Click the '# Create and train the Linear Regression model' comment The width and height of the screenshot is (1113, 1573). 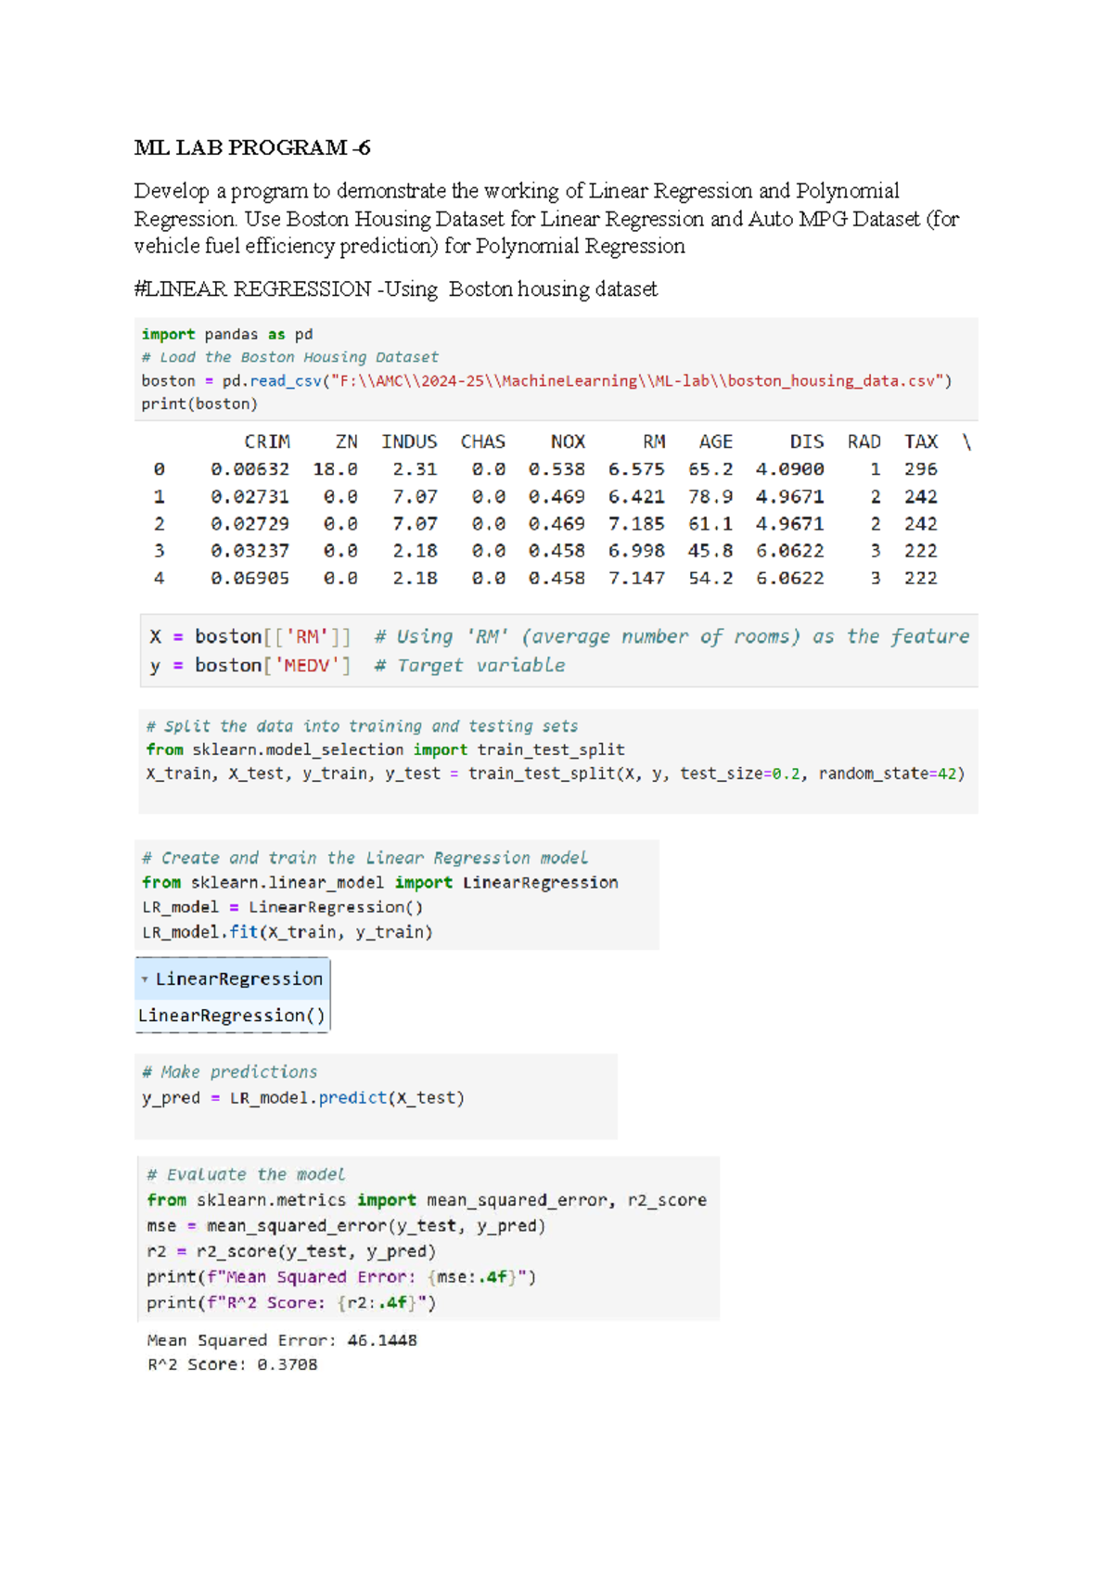[x=365, y=859]
